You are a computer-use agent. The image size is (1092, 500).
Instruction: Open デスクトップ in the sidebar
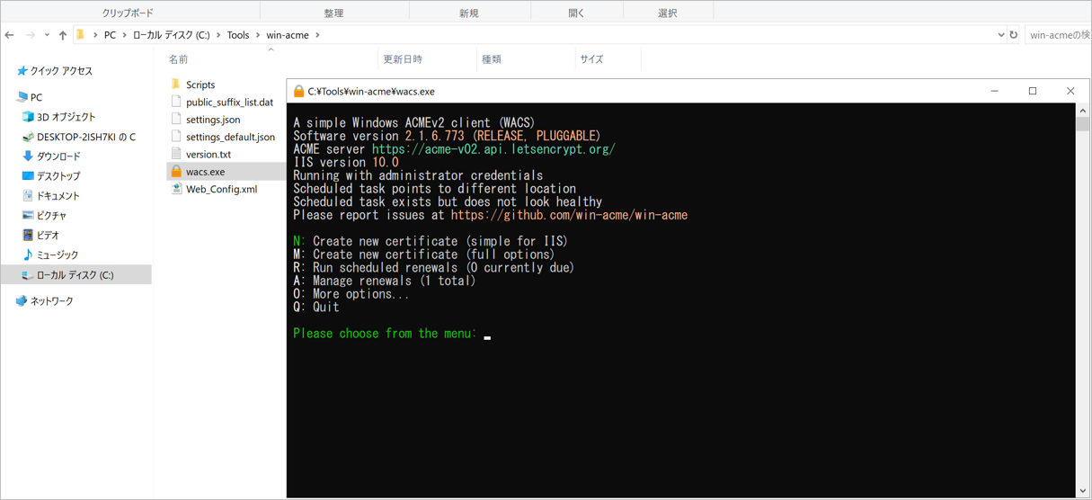[x=58, y=176]
